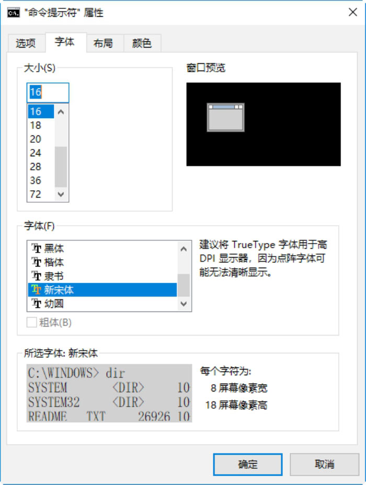Click font size list down arrow
This screenshot has width=366, height=485.
point(61,194)
